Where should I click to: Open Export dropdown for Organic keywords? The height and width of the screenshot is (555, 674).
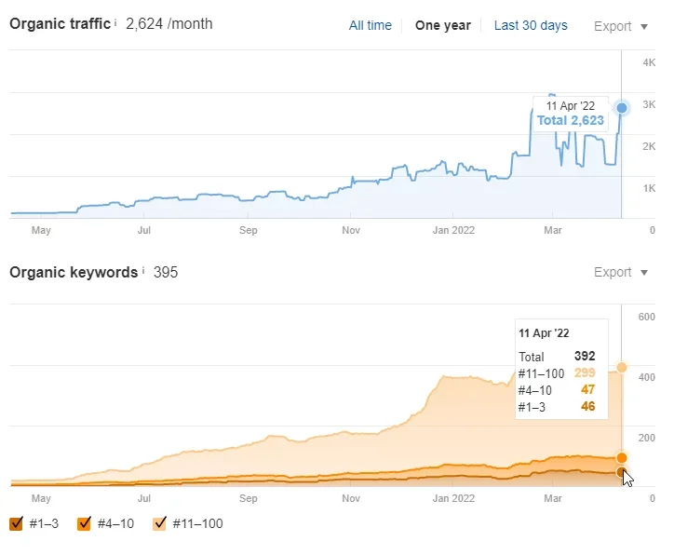coord(620,272)
